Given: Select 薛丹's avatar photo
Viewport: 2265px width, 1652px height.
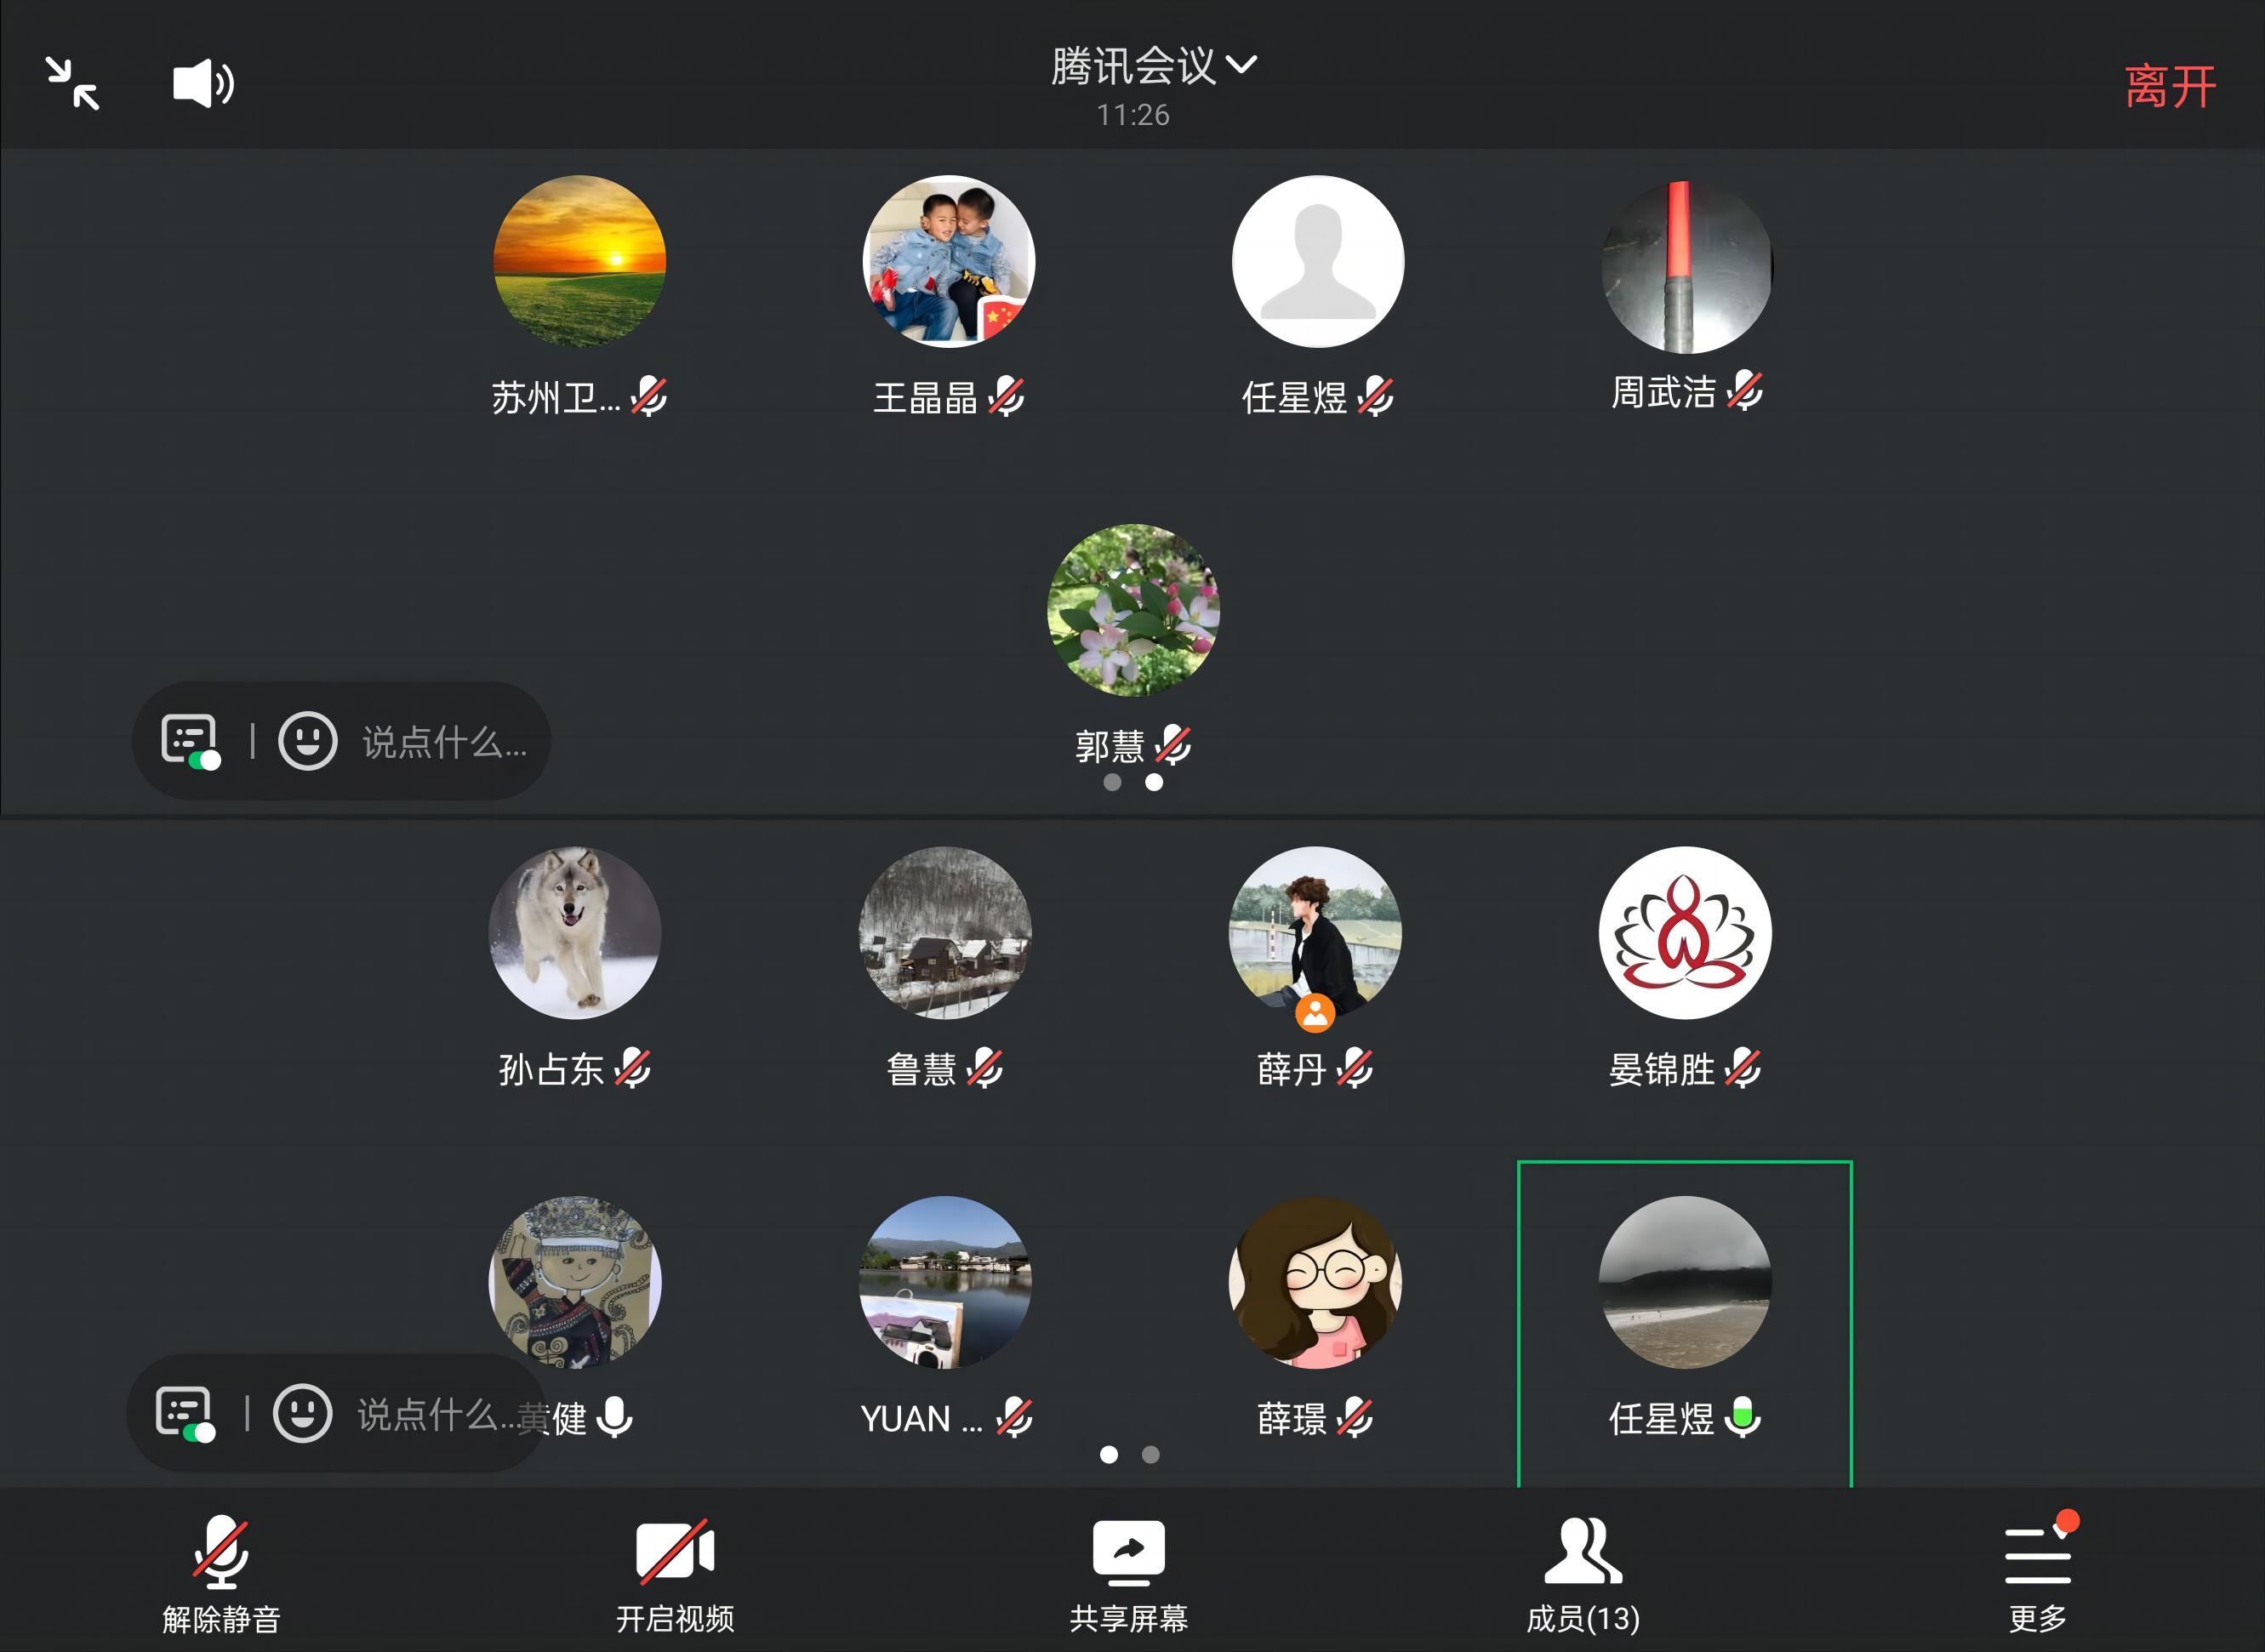Looking at the screenshot, I should click(1315, 933).
